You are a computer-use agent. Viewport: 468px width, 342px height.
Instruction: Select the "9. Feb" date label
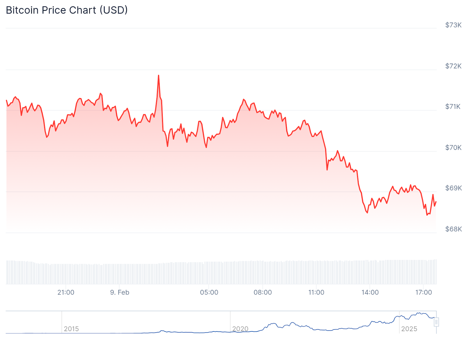pos(120,292)
